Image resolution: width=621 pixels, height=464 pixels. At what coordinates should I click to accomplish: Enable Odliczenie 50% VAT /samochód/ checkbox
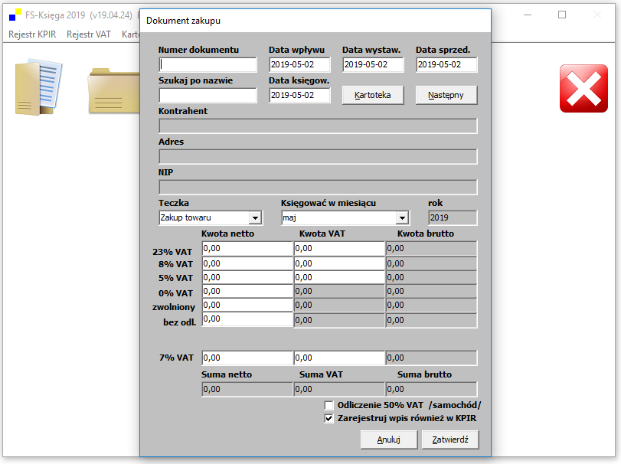pyautogui.click(x=328, y=405)
